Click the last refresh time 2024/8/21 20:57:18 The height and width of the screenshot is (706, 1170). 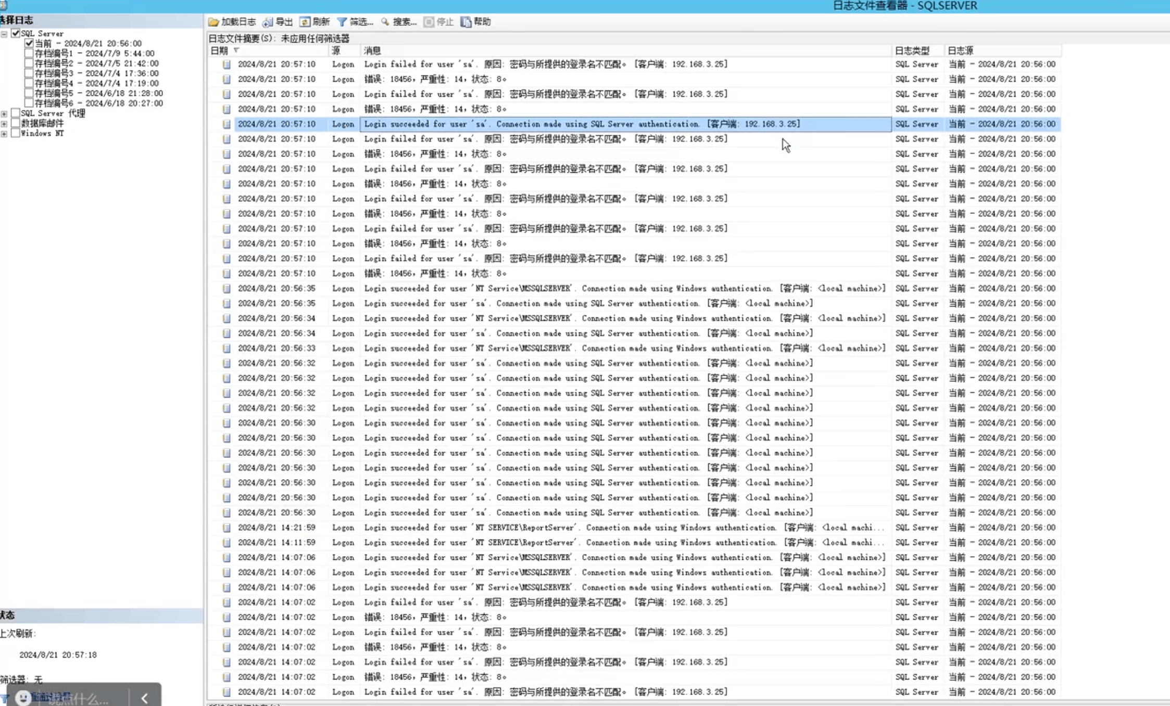(58, 654)
